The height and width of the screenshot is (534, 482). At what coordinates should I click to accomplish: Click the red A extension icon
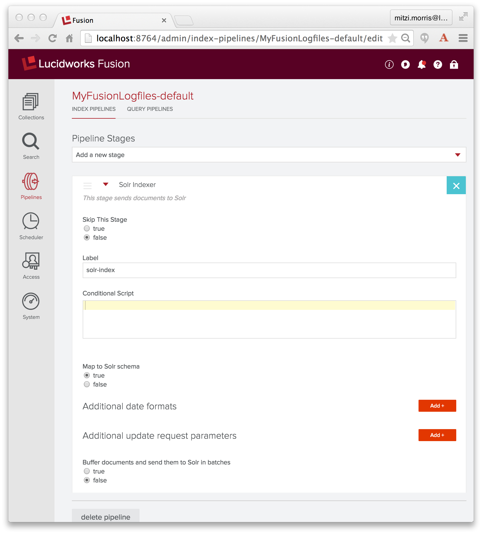click(x=444, y=38)
